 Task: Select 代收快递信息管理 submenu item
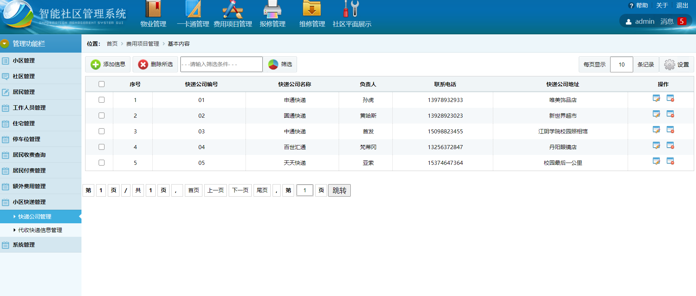pyautogui.click(x=41, y=230)
